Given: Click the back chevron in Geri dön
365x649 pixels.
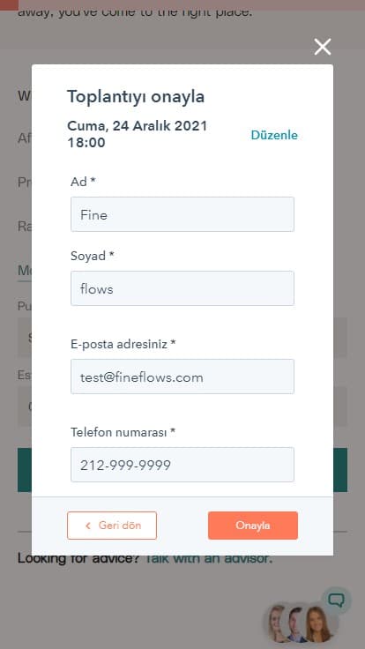Looking at the screenshot, I should coord(88,526).
